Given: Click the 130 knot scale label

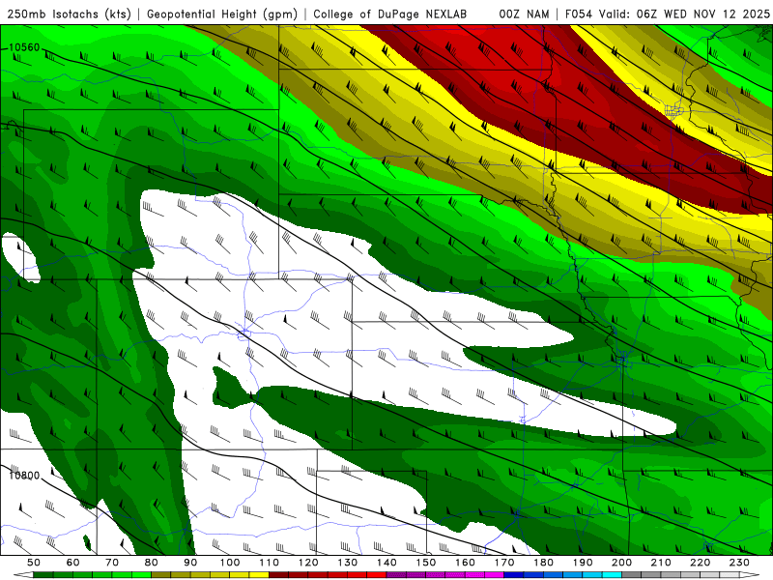Looking at the screenshot, I should click(347, 563).
